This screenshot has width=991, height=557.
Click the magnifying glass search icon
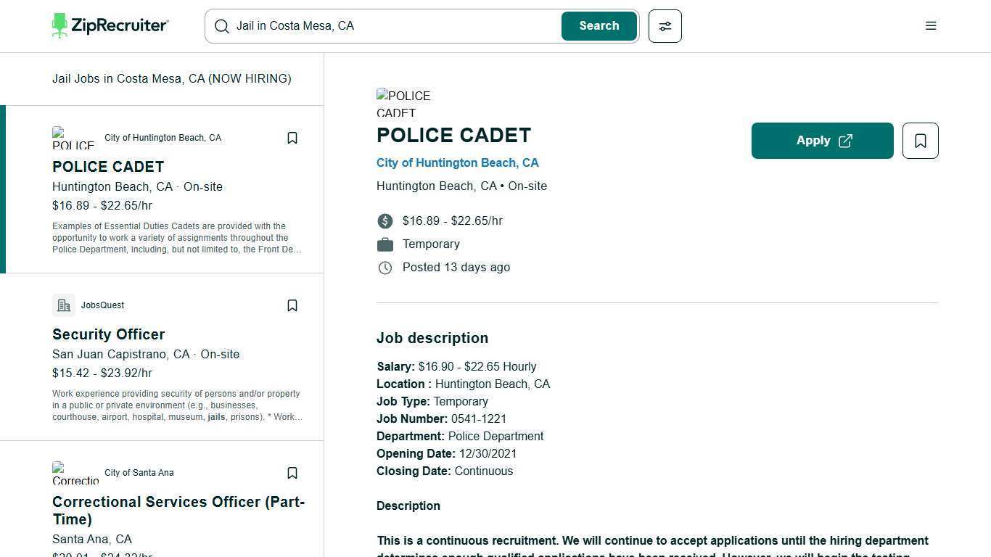222,26
